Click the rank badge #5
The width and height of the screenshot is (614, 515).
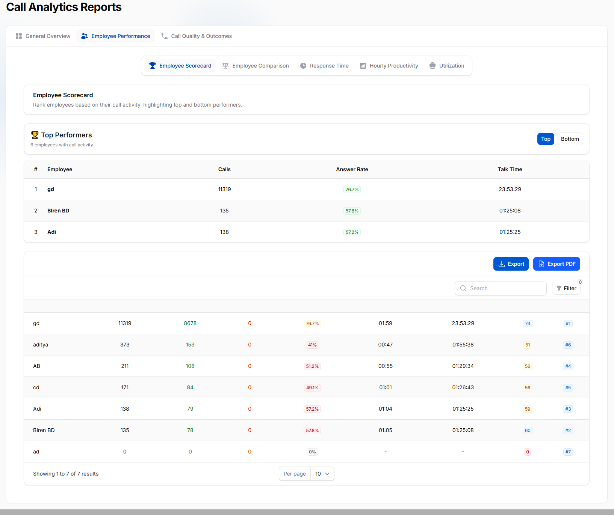click(568, 388)
